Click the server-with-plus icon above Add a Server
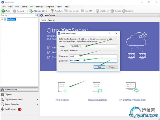 (x=62, y=87)
